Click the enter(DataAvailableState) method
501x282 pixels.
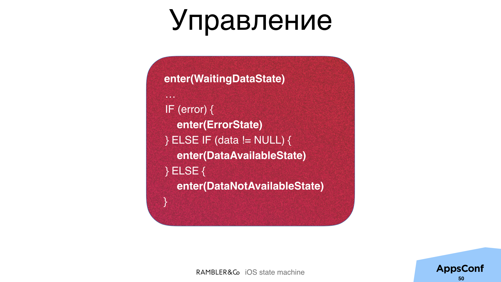click(x=241, y=155)
